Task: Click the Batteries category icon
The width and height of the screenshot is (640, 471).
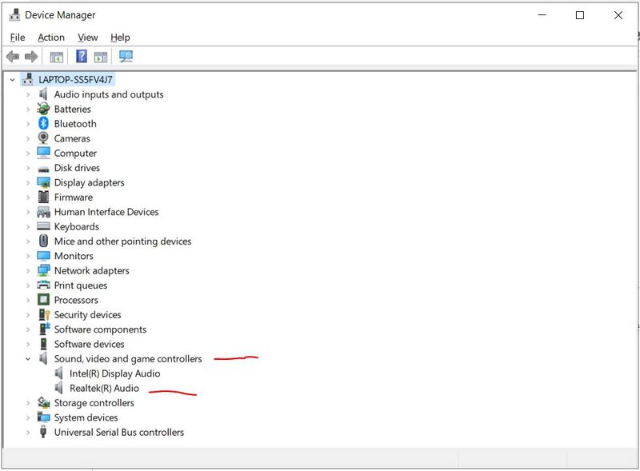Action: click(43, 109)
